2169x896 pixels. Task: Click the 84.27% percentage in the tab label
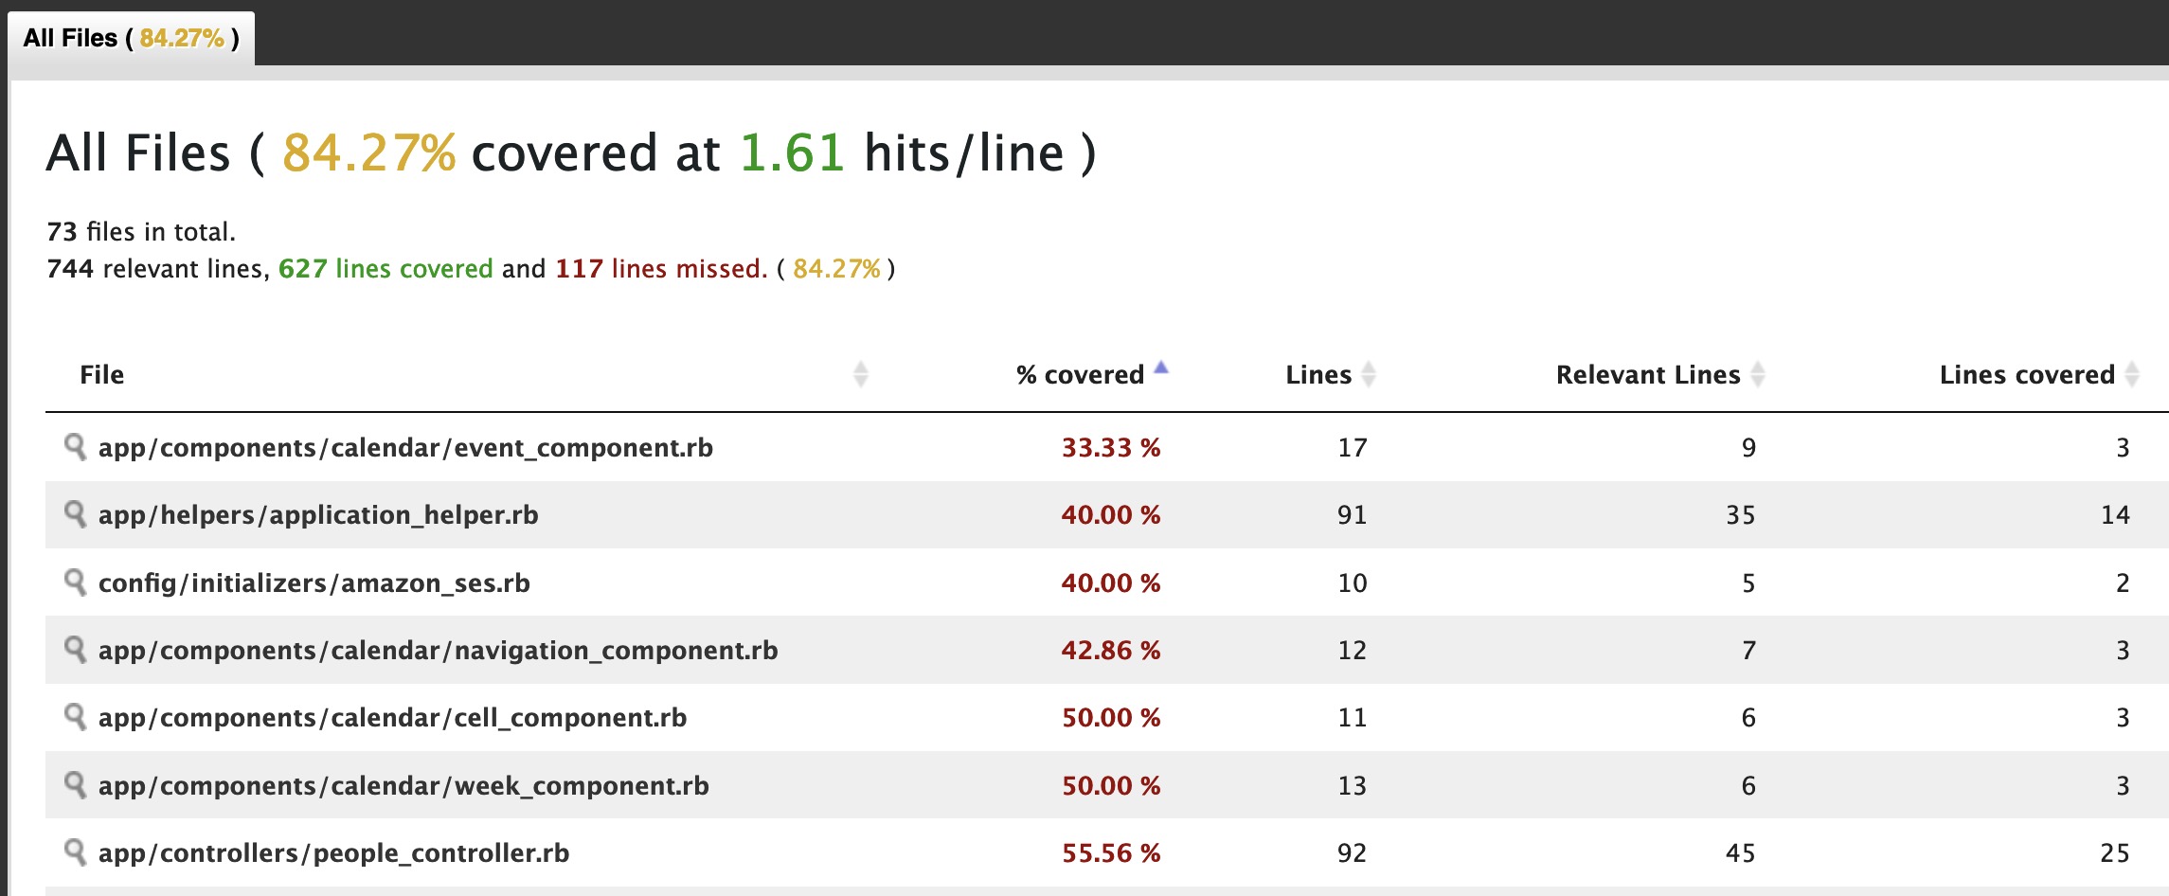tap(184, 40)
